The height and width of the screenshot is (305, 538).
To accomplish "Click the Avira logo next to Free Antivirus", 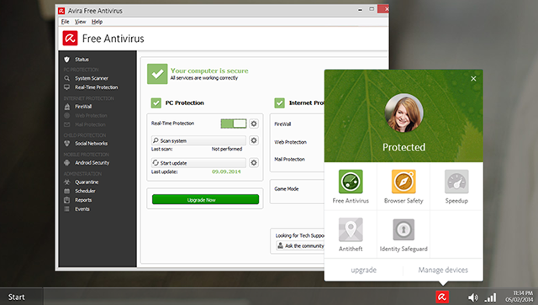I will tap(70, 38).
